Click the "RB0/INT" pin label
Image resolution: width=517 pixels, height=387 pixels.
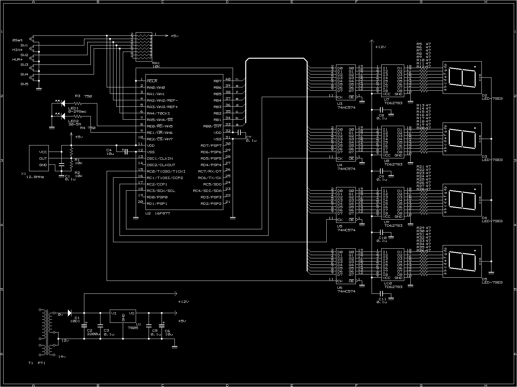pos(212,126)
